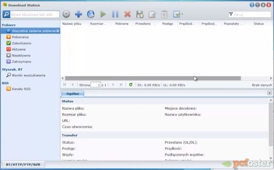Click the Czas utworzenia label
Viewport: 274px width, 170px height.
pos(77,127)
